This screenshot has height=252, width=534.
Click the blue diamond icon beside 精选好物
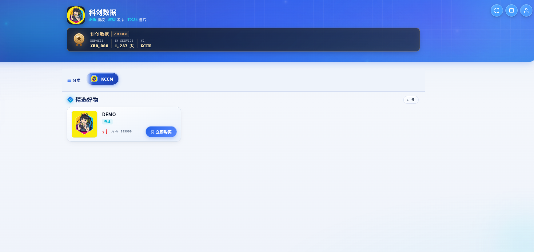[70, 100]
